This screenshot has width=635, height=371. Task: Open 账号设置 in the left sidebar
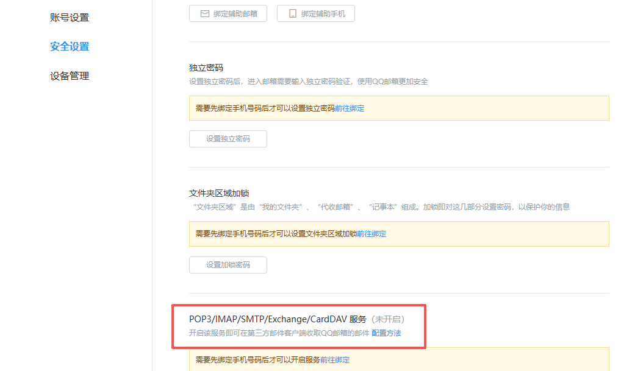[70, 18]
